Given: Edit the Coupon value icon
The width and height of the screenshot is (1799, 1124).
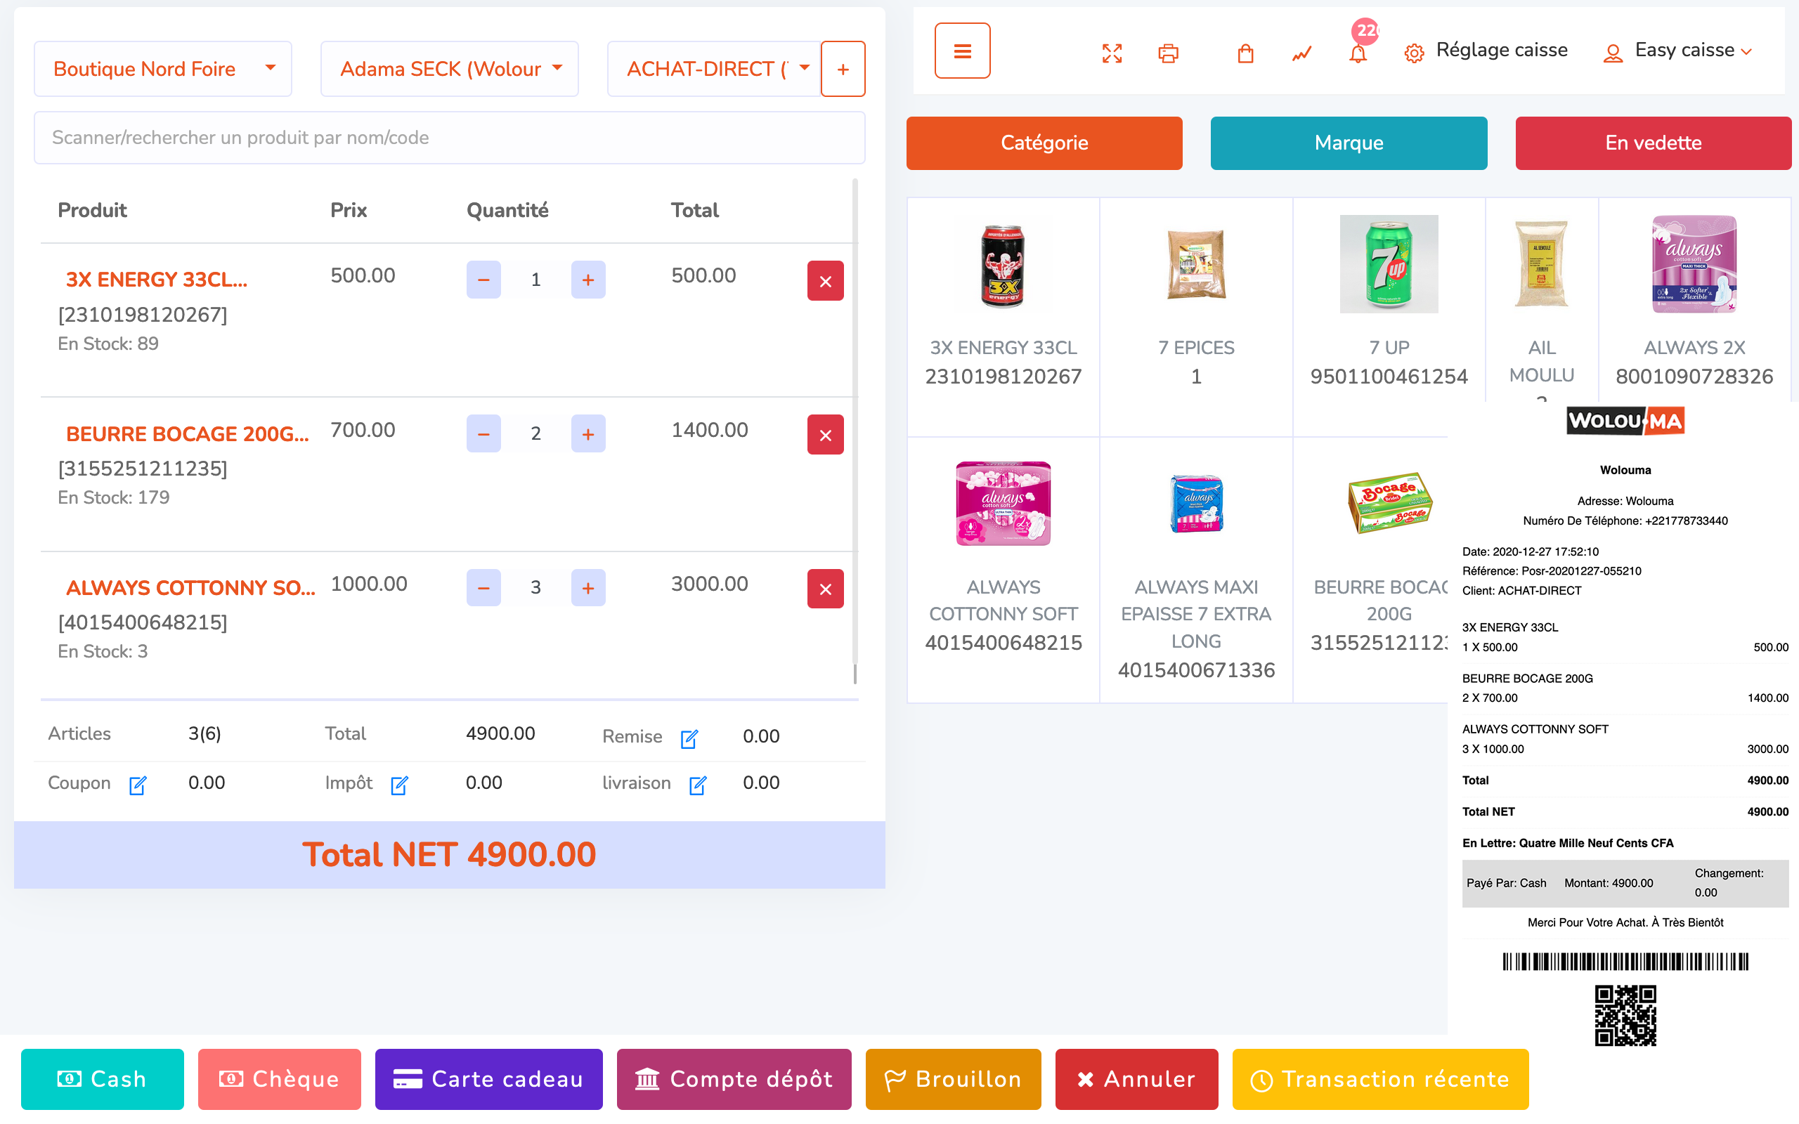Looking at the screenshot, I should pos(138,785).
